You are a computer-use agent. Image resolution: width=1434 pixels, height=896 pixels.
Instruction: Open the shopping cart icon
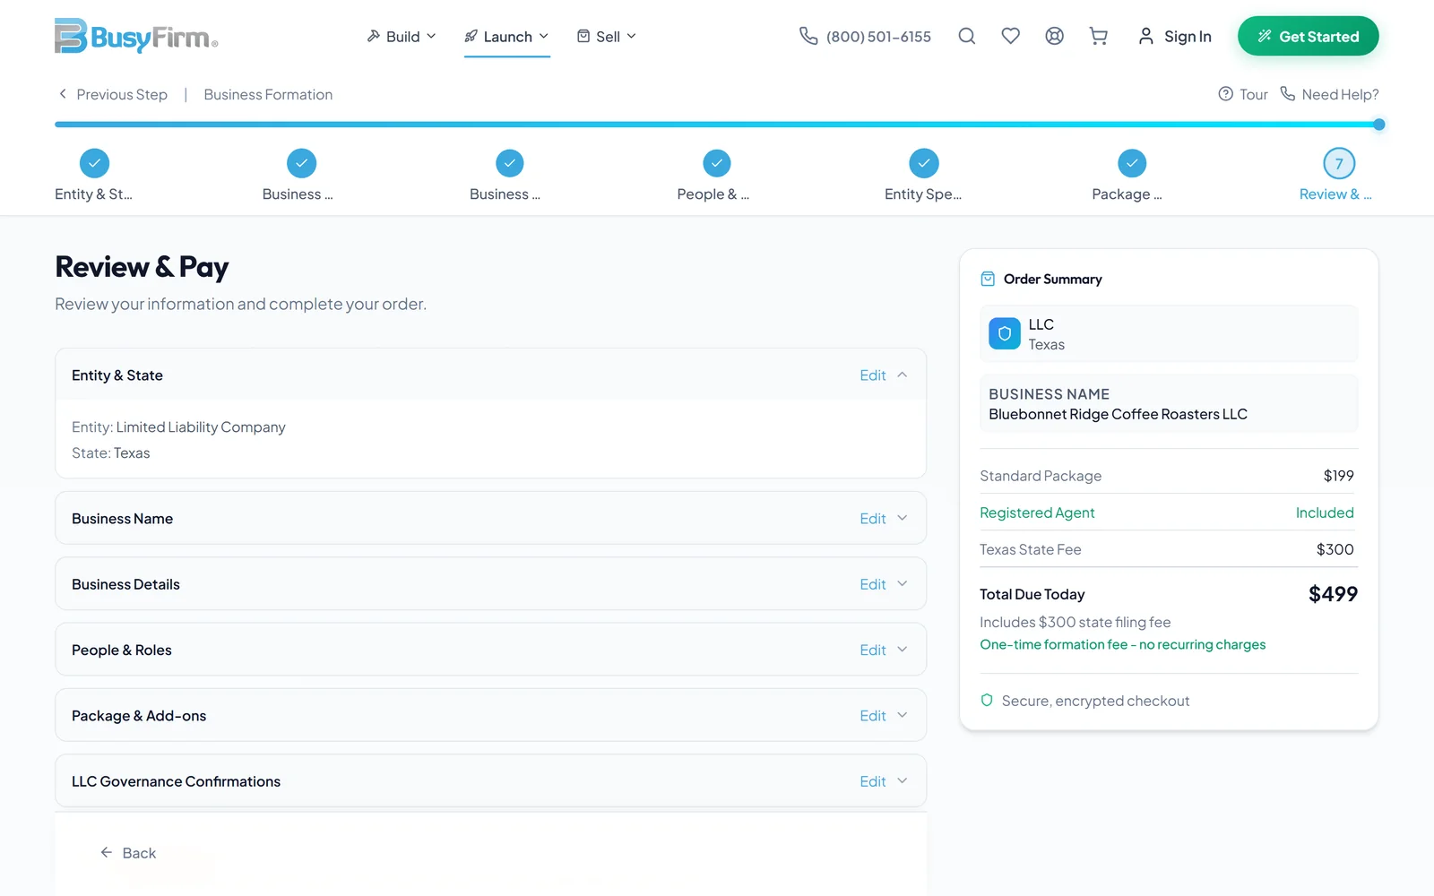pyautogui.click(x=1098, y=36)
